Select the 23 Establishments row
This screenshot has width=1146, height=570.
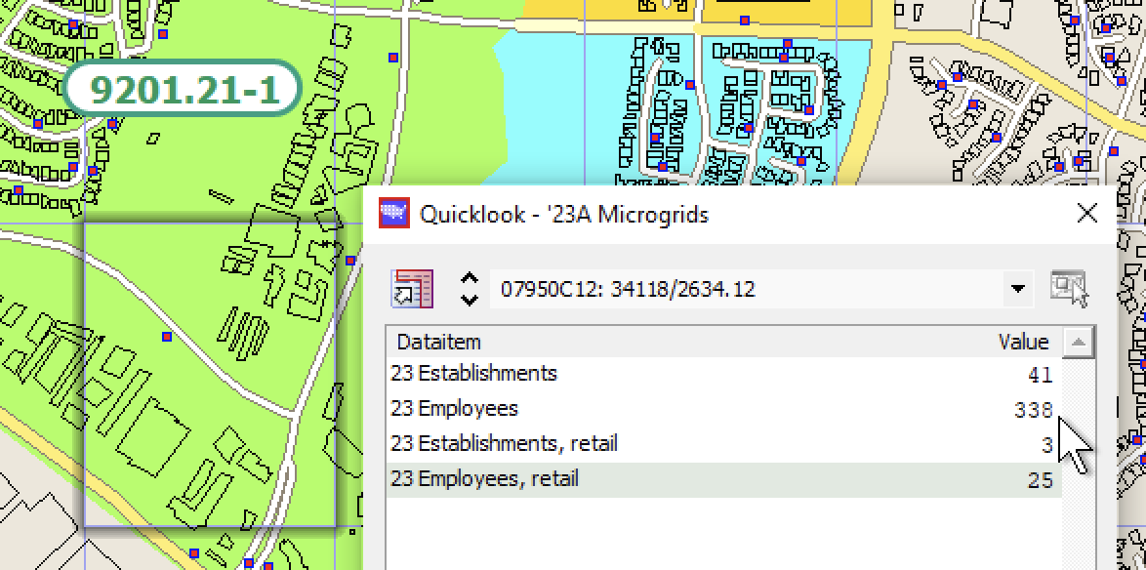coord(722,374)
